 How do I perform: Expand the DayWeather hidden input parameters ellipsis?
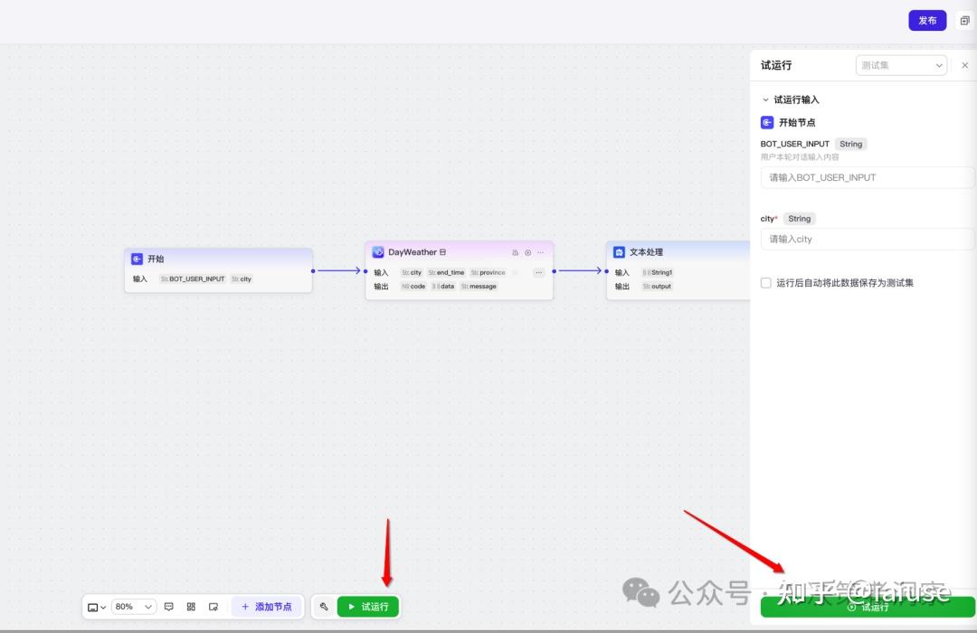538,272
